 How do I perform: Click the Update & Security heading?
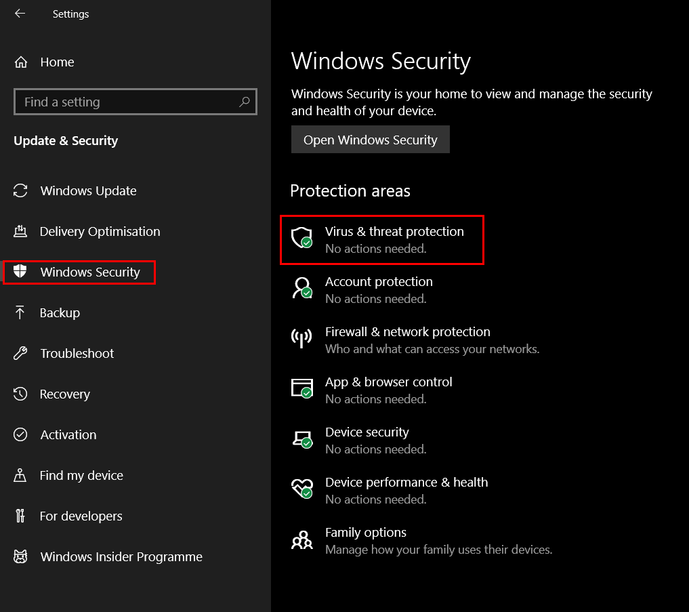tap(66, 141)
